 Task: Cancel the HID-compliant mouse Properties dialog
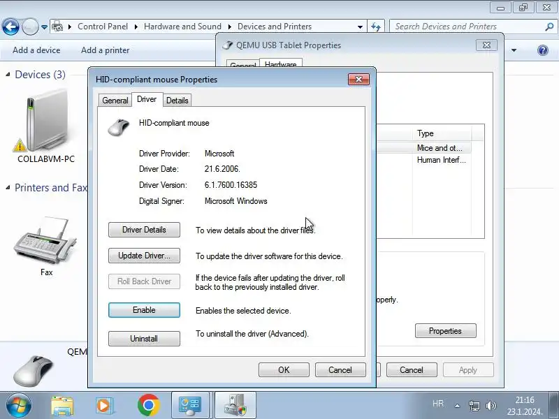[340, 370]
